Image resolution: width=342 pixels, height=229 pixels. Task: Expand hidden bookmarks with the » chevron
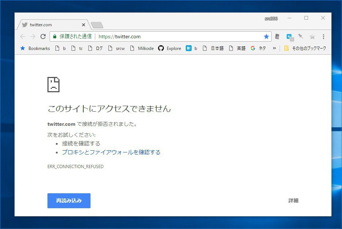[x=274, y=48]
